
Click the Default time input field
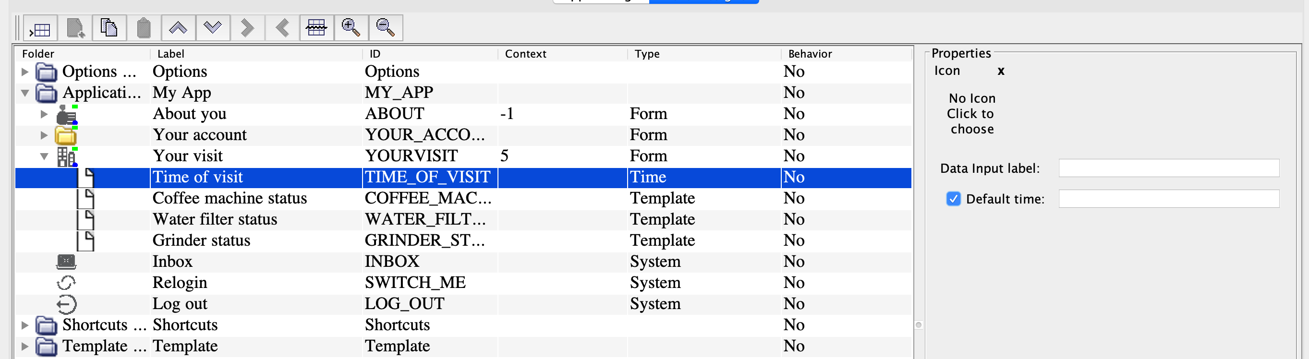point(1168,199)
